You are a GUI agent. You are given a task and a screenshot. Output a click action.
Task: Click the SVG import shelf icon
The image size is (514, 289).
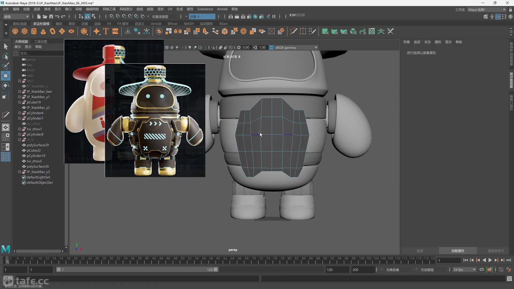pyautogui.click(x=115, y=31)
